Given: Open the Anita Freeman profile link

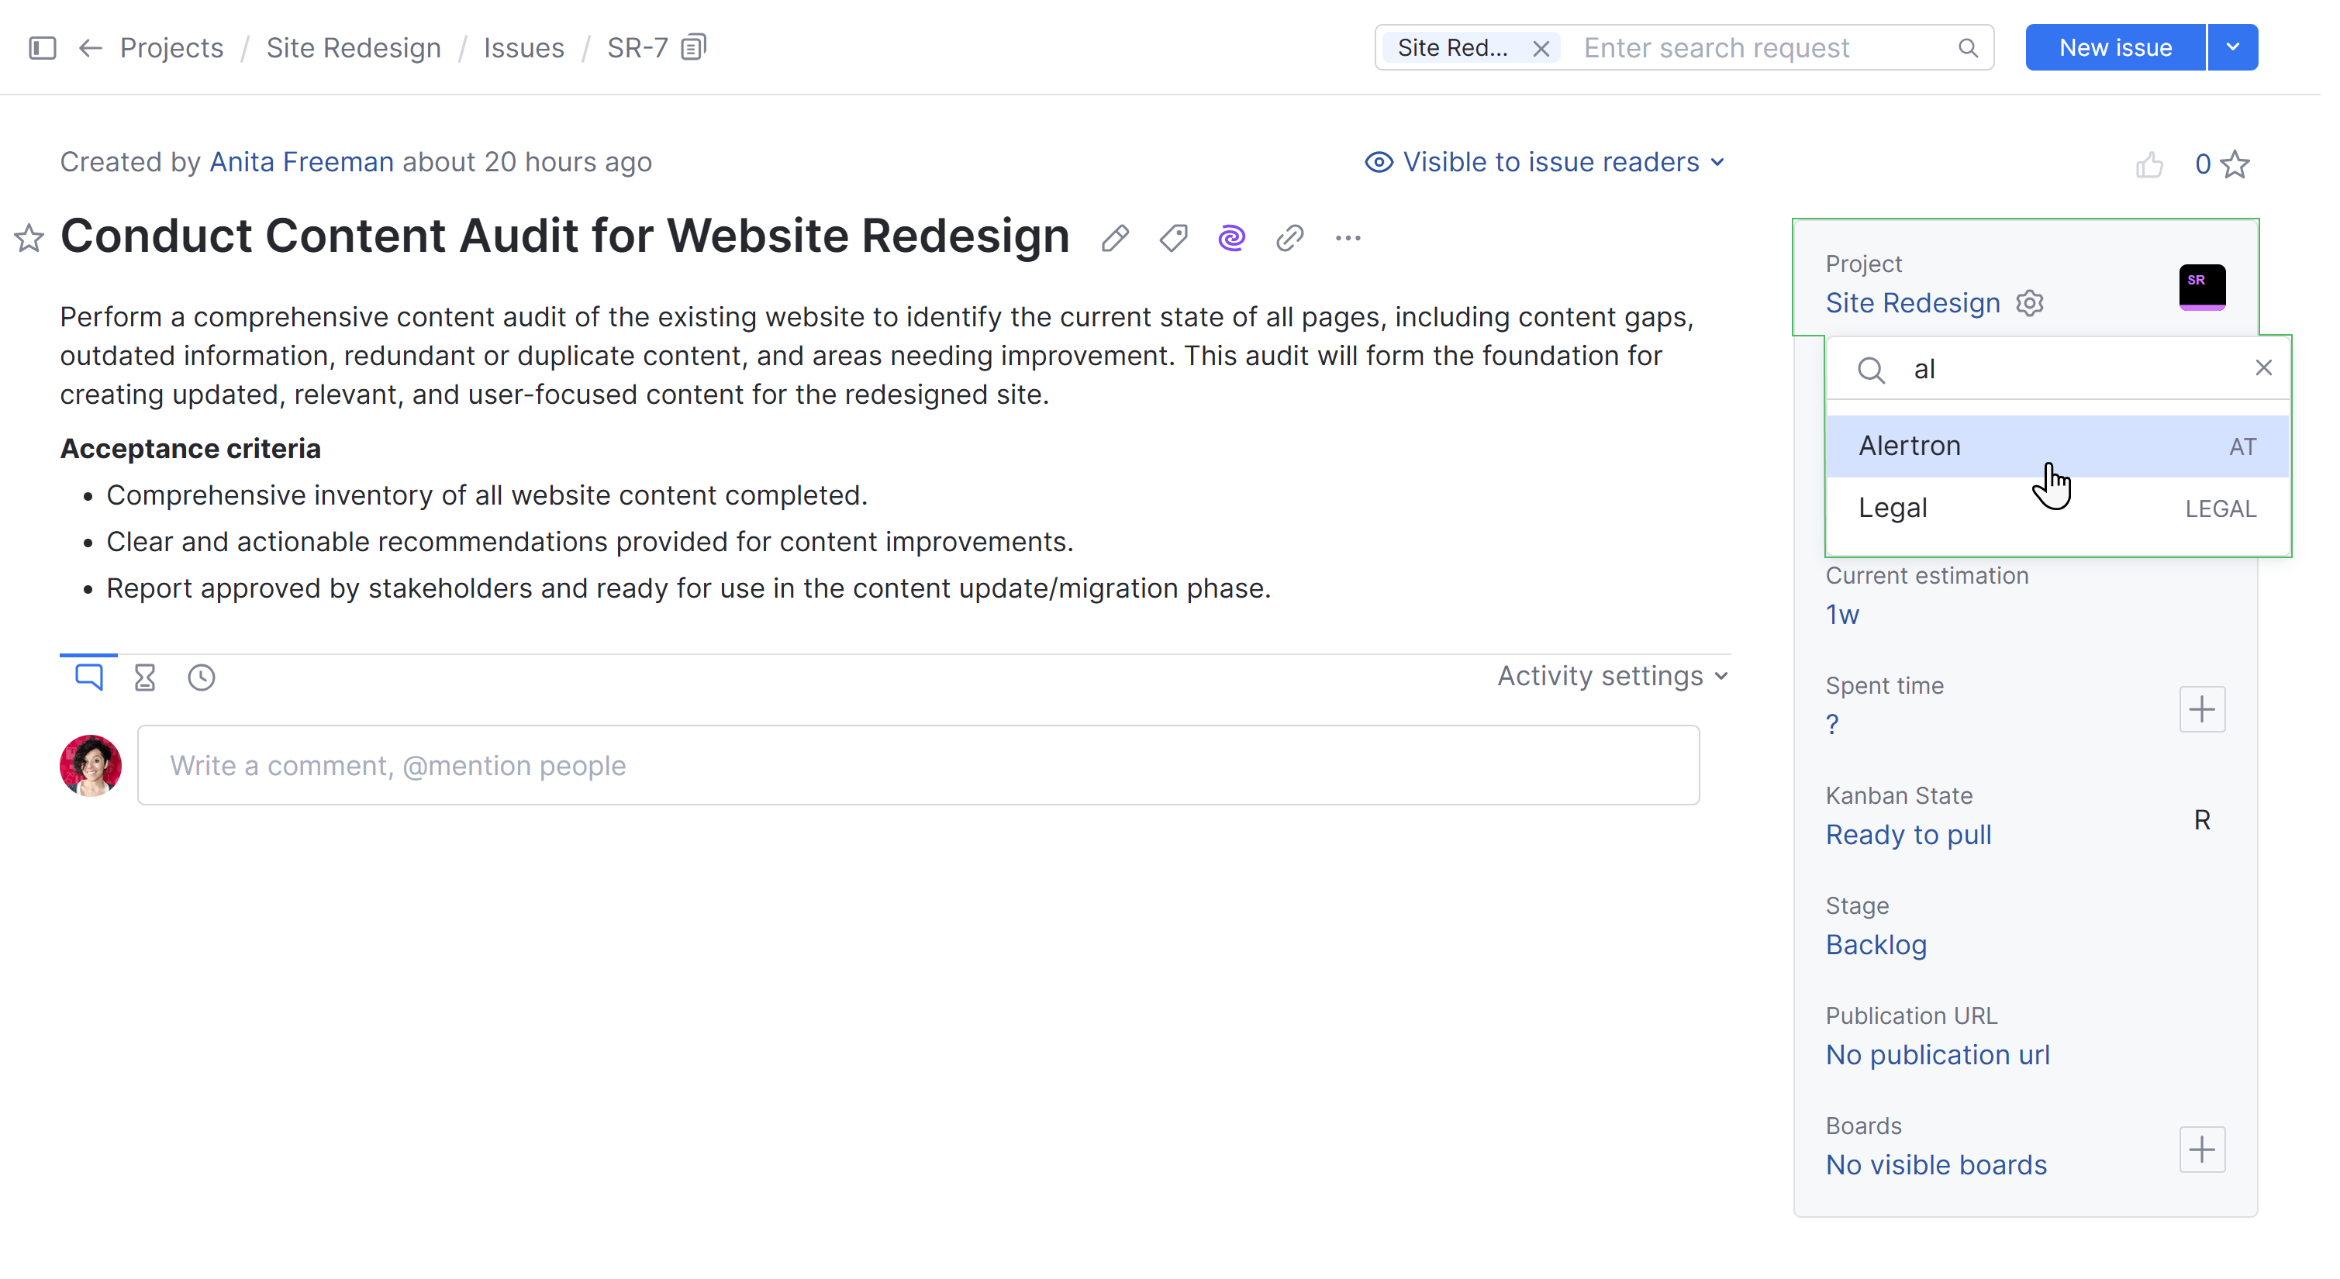Looking at the screenshot, I should pos(302,163).
